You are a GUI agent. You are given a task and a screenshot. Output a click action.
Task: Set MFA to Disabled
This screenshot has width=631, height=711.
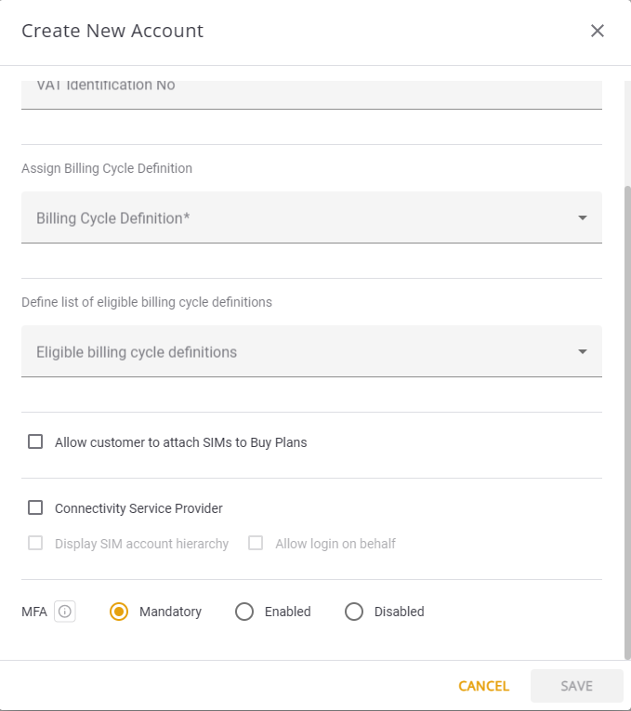(x=354, y=612)
